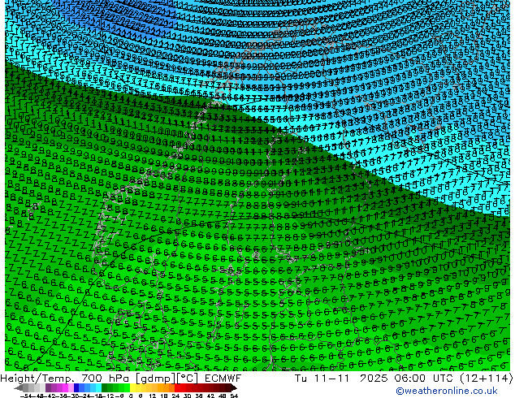
Task: Click the 'Height/Temp. 700 hPa' title text
Action: click(66, 379)
